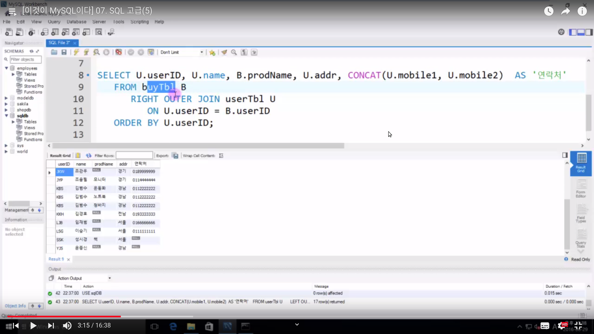The width and height of the screenshot is (594, 334).
Task: Expand Tables under employees schema
Action: click(x=13, y=74)
